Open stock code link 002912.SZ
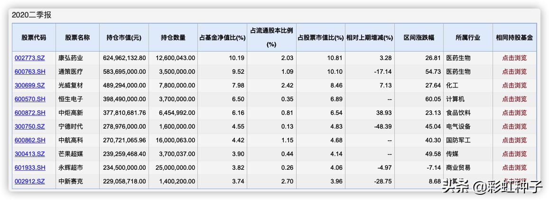This screenshot has height=200, width=549. coord(30,182)
